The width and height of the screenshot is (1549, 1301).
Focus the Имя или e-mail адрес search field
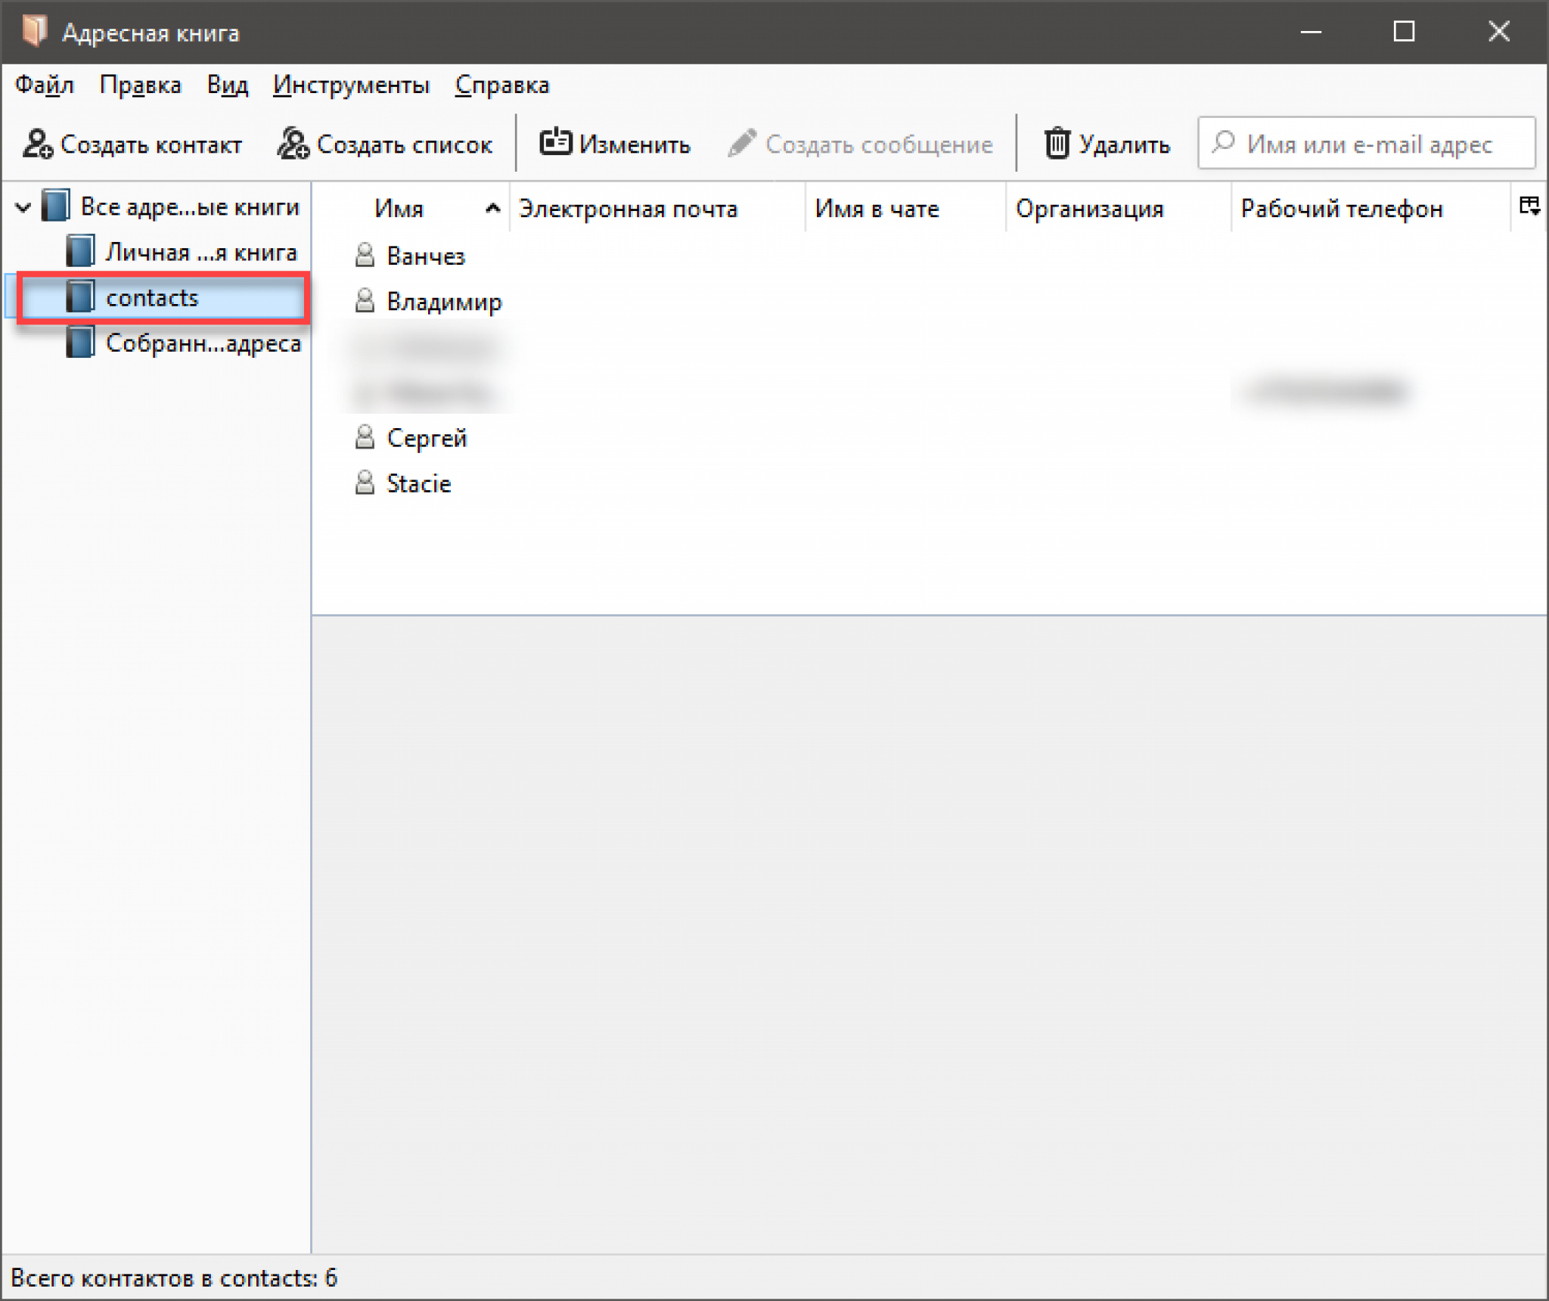pos(1366,143)
